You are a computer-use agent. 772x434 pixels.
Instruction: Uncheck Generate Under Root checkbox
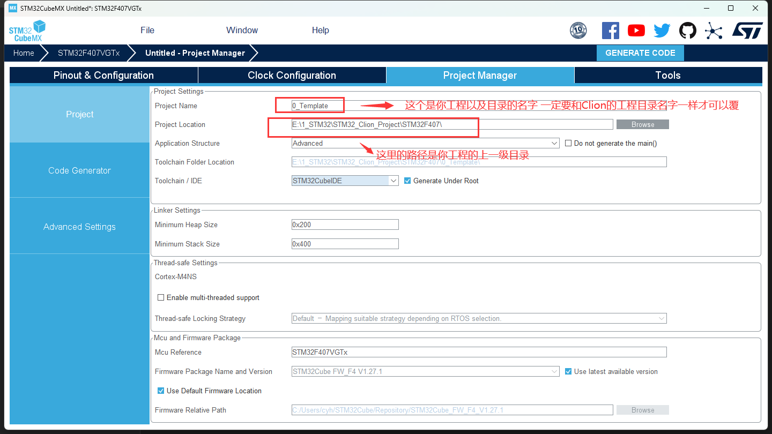point(407,181)
